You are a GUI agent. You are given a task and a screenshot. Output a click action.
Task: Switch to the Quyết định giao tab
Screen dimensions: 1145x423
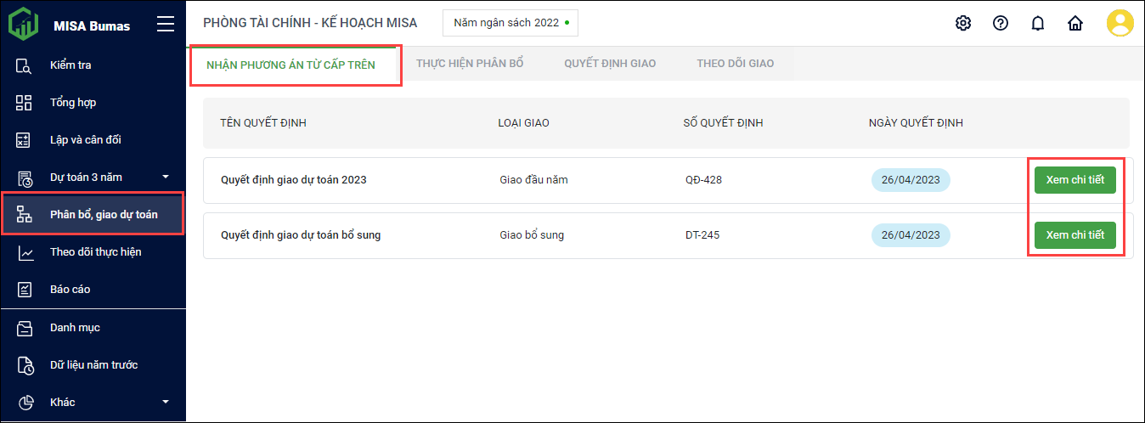pyautogui.click(x=610, y=64)
